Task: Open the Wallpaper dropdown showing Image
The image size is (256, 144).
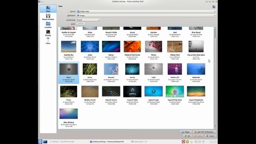Action: click(146, 16)
